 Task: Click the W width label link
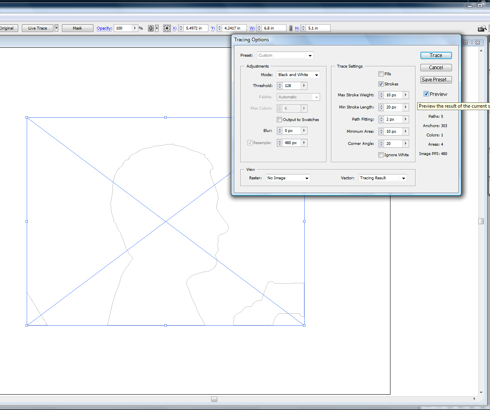pos(252,28)
